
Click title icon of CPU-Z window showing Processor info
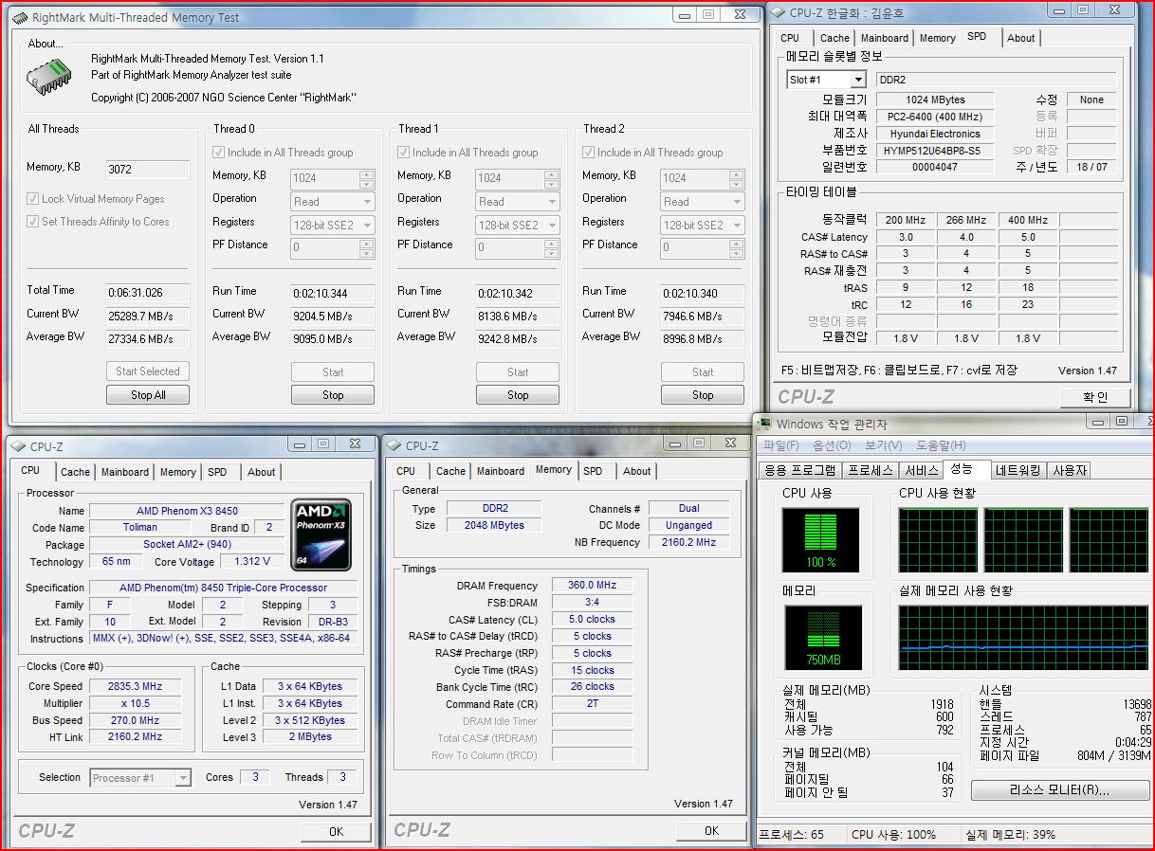(x=19, y=445)
